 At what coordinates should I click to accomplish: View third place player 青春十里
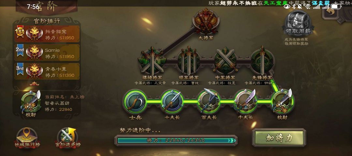point(47,71)
